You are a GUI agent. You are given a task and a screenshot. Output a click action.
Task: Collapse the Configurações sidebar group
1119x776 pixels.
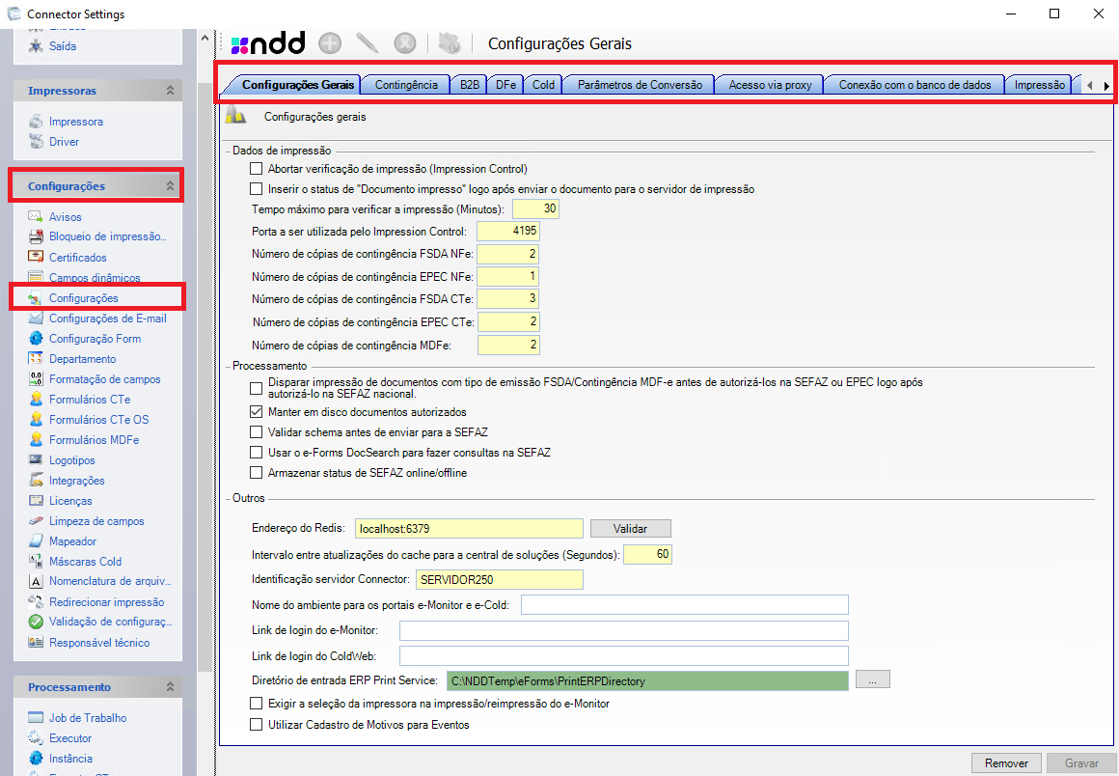pos(170,186)
